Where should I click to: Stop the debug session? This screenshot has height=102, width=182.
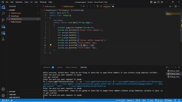[x=101, y=6]
